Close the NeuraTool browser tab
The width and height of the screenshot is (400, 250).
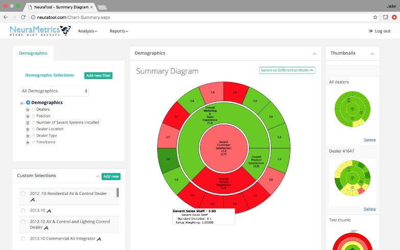(x=92, y=7)
